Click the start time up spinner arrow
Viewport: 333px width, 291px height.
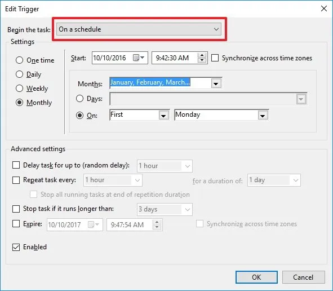click(202, 55)
